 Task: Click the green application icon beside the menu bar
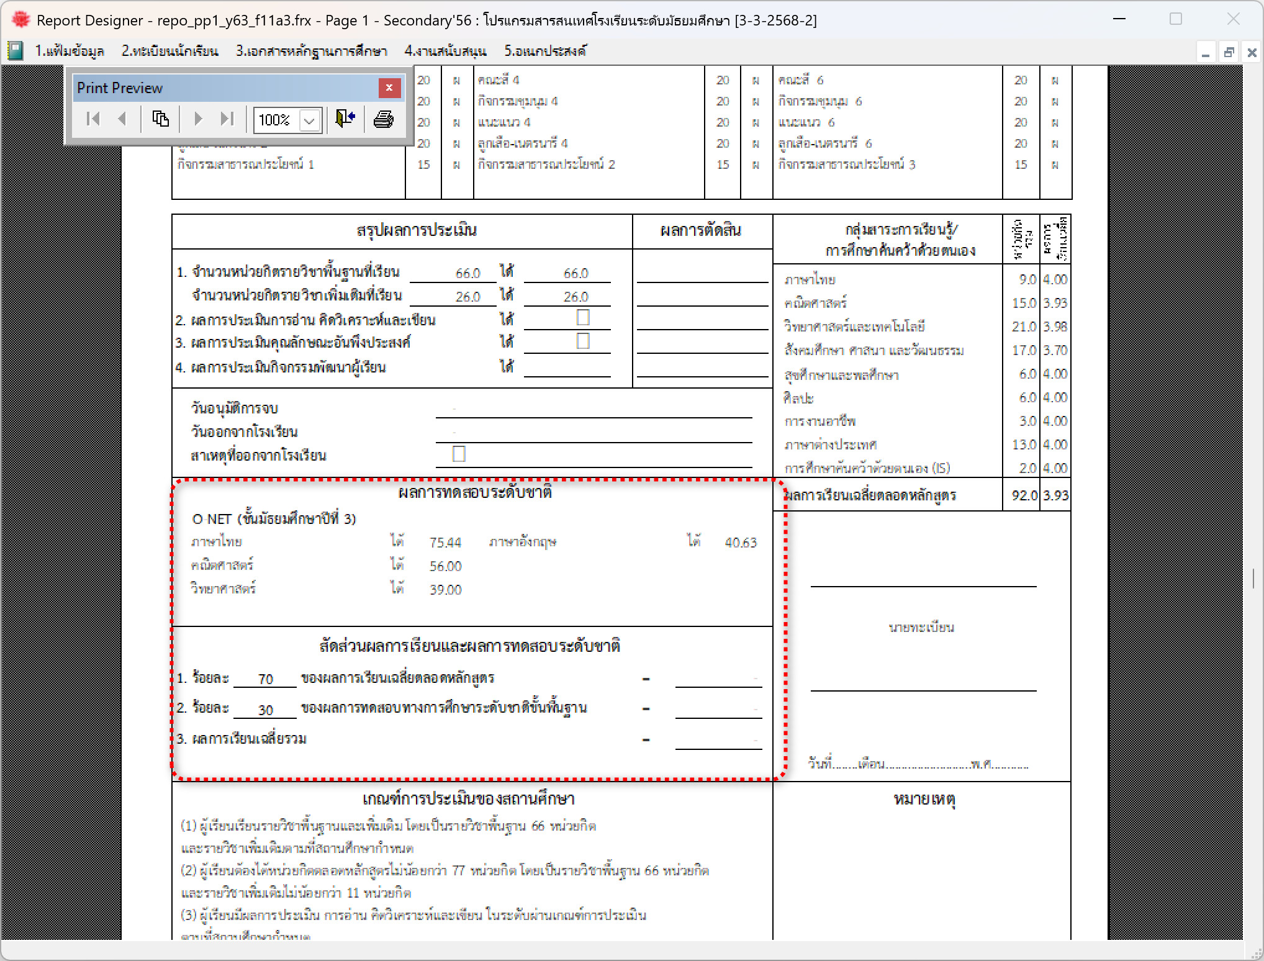point(16,51)
